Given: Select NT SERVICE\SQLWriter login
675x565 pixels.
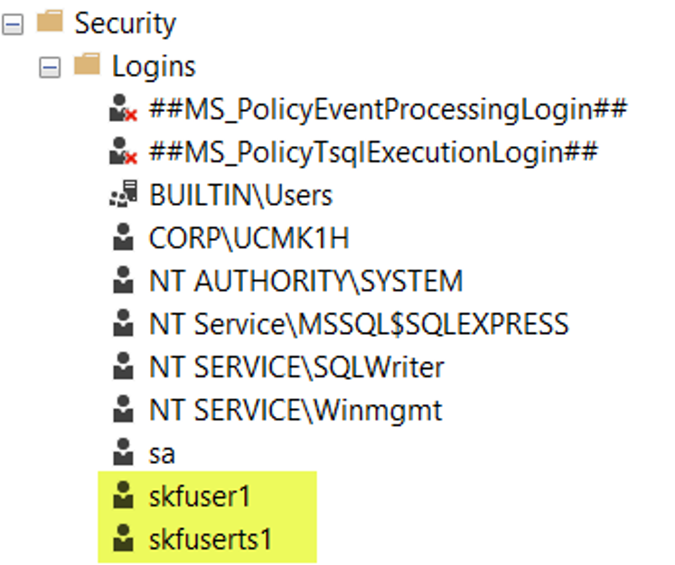Looking at the screenshot, I should [x=296, y=367].
